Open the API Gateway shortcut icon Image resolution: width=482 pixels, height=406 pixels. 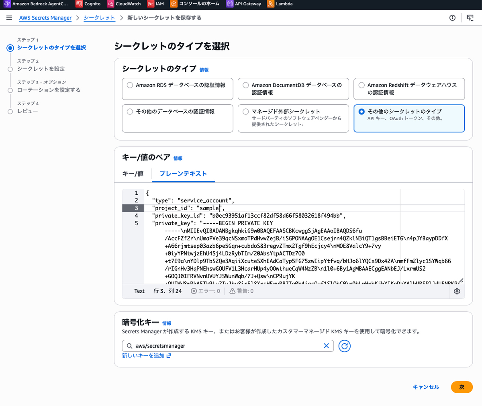(x=230, y=4)
